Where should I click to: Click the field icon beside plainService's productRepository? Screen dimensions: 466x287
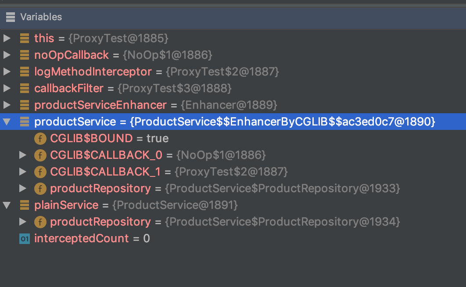40,222
